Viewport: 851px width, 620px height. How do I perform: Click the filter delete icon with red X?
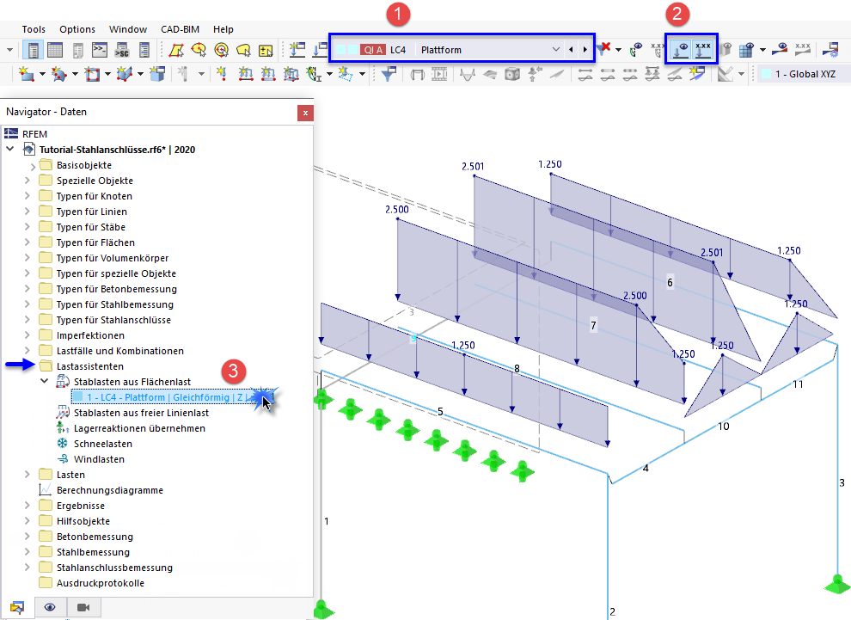(604, 49)
